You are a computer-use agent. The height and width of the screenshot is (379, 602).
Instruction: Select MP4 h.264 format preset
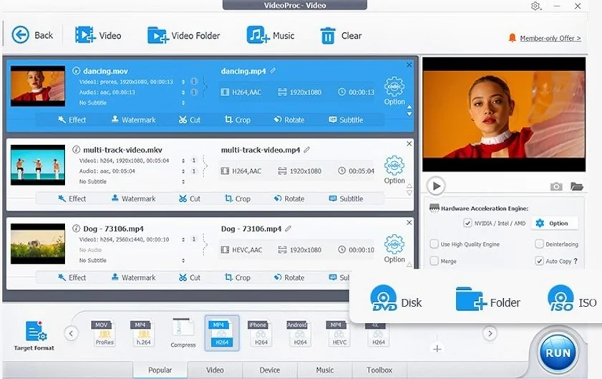[143, 333]
